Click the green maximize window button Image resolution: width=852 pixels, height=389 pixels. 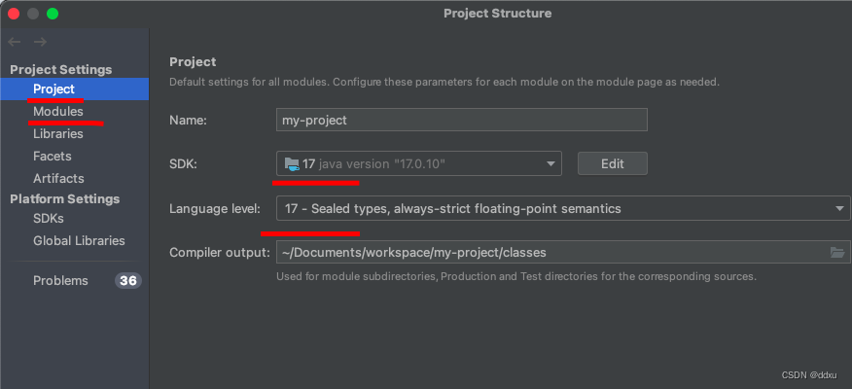click(53, 14)
